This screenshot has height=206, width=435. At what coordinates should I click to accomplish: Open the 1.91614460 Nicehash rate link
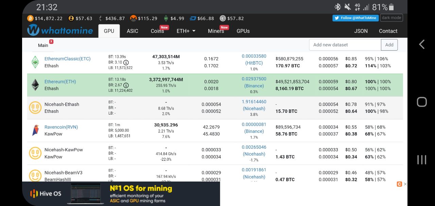[x=254, y=105]
